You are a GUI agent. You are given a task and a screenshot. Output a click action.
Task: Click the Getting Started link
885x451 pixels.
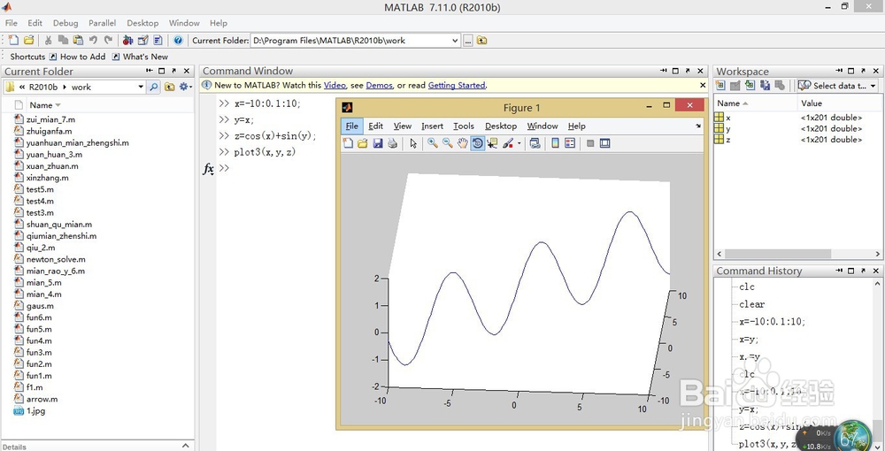[457, 85]
